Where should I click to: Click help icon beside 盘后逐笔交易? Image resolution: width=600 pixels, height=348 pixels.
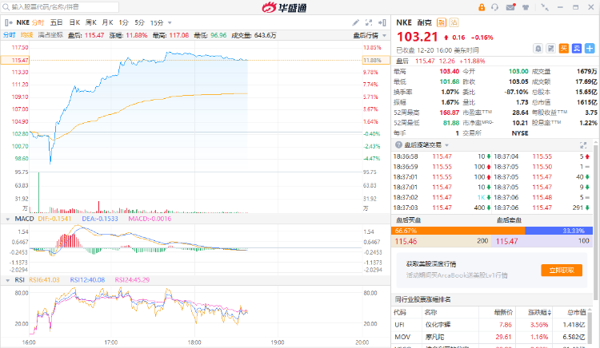(x=398, y=145)
